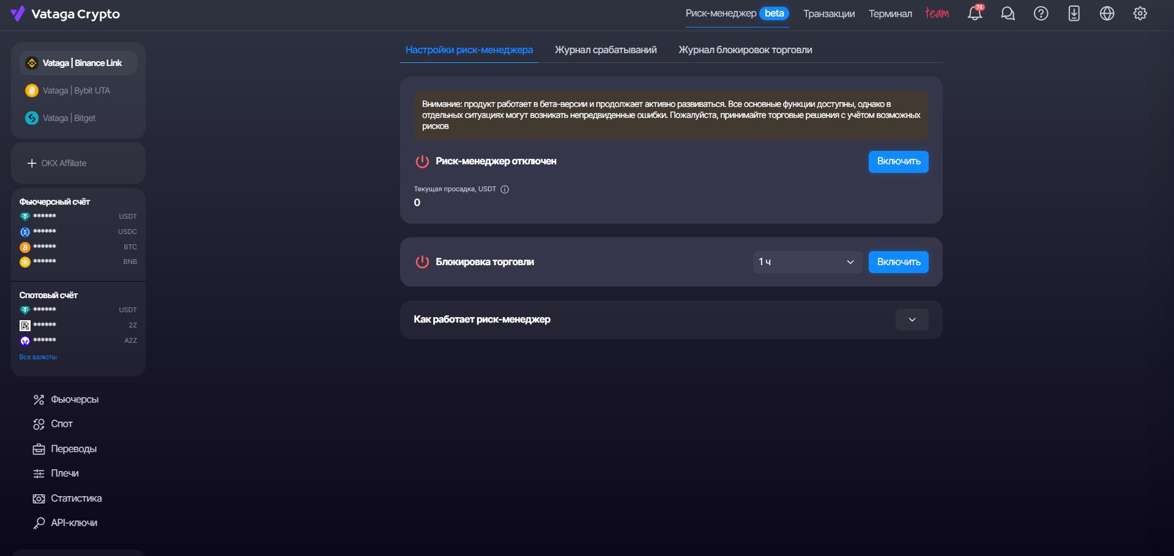
Task: Click the Фьючерсный счёт heading
Action: coord(54,202)
